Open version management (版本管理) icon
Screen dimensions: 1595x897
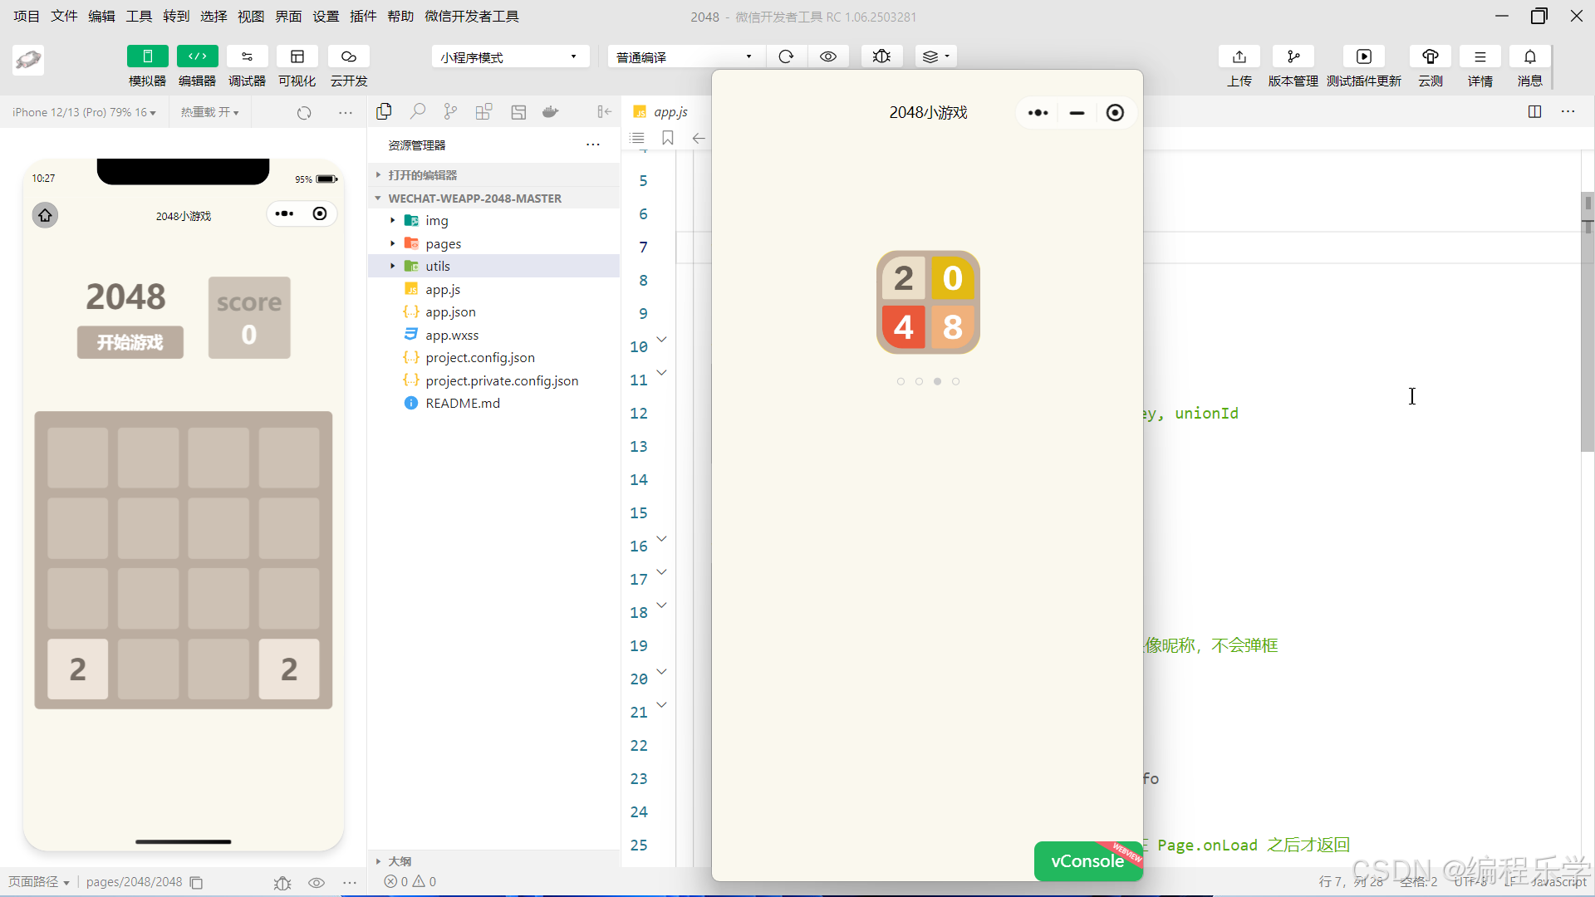coord(1293,56)
